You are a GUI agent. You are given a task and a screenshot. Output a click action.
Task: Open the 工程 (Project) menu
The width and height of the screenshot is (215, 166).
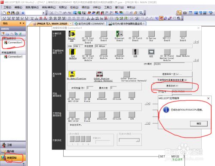point(7,7)
